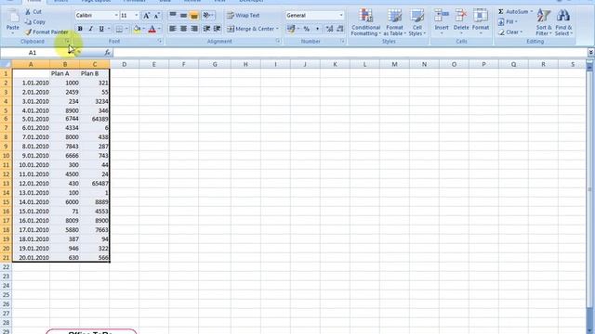Align text right in cells
The width and height of the screenshot is (595, 334).
tap(194, 29)
